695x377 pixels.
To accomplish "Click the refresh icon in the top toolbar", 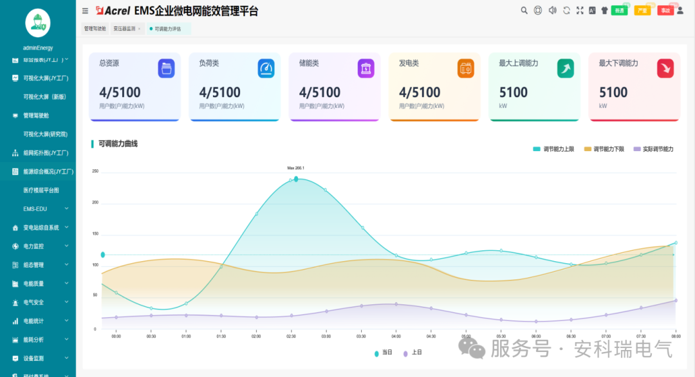I will 566,10.
